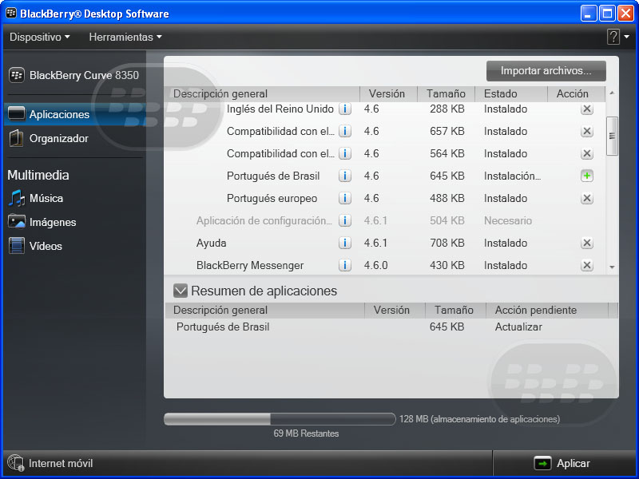Collapse the Resumen de aplicaciones section
Image resolution: width=639 pixels, height=479 pixels.
pos(181,291)
